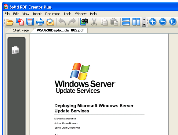Click the Cut scissors icon
The image size is (178, 135).
[x=94, y=22]
